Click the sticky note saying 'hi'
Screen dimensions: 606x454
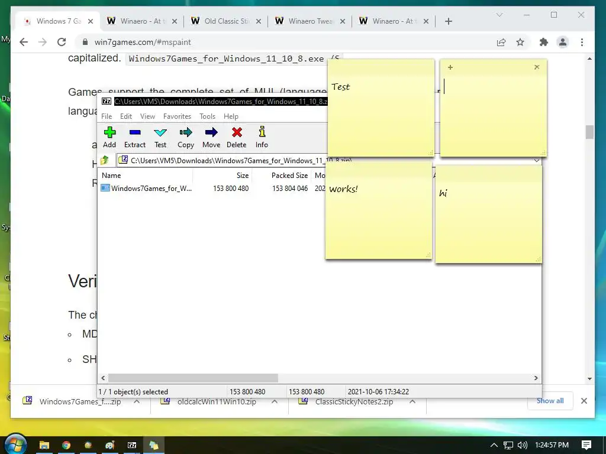click(x=488, y=215)
